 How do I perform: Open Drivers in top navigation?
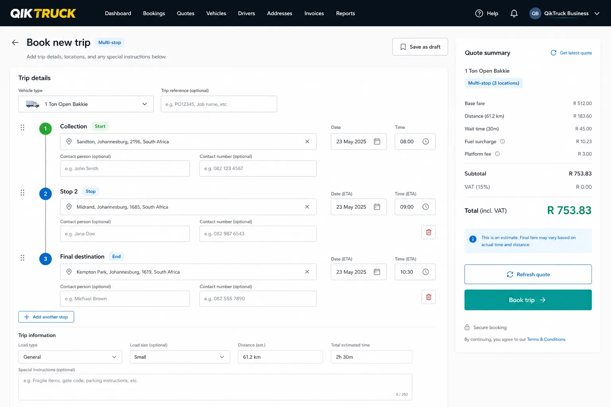coord(247,14)
